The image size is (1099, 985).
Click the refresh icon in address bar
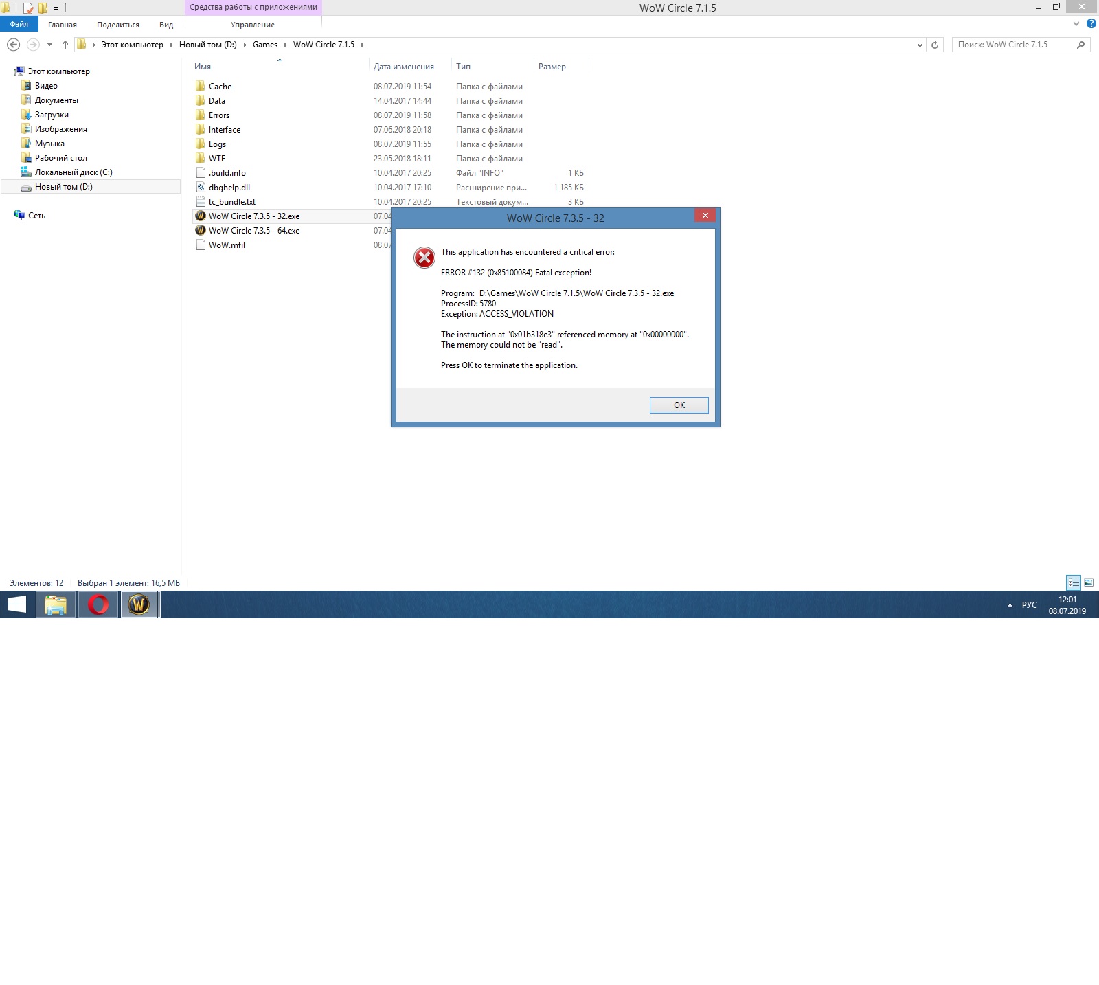935,45
